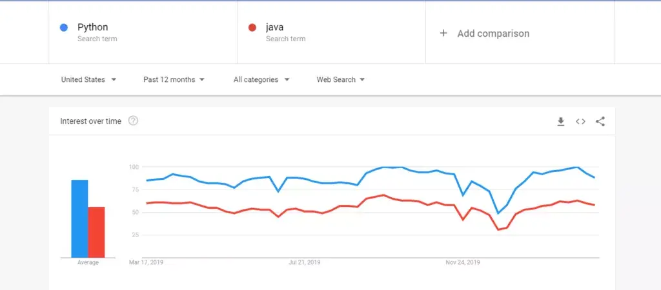Image resolution: width=661 pixels, height=290 pixels.
Task: Click the Jul 21, 2019 axis label
Action: tap(305, 263)
